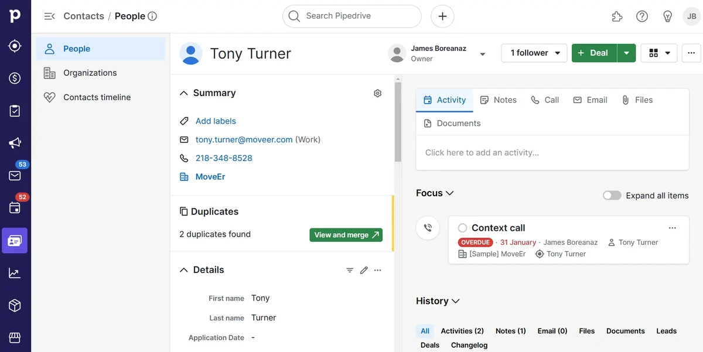Image resolution: width=703 pixels, height=352 pixels.
Task: Click the quick add plus button
Action: pyautogui.click(x=442, y=16)
